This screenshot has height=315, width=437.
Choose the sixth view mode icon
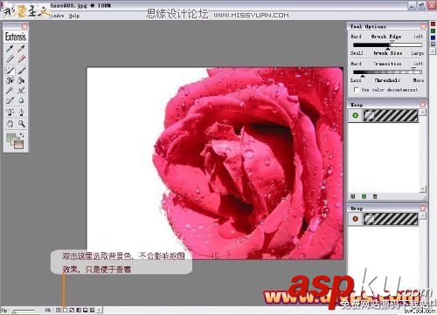click(92, 311)
